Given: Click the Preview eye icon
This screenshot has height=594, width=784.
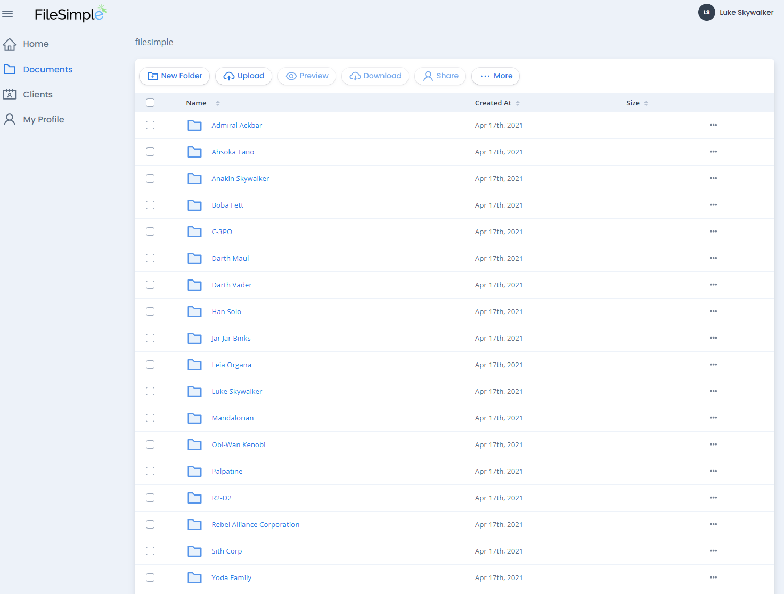Looking at the screenshot, I should [x=291, y=76].
